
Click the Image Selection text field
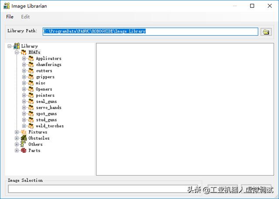coord(103,189)
